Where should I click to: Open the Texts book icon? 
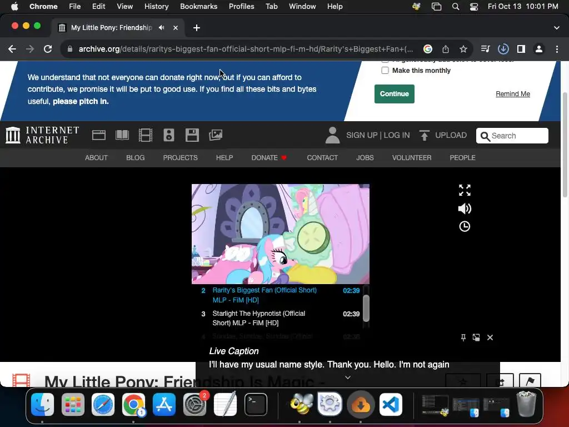point(122,135)
